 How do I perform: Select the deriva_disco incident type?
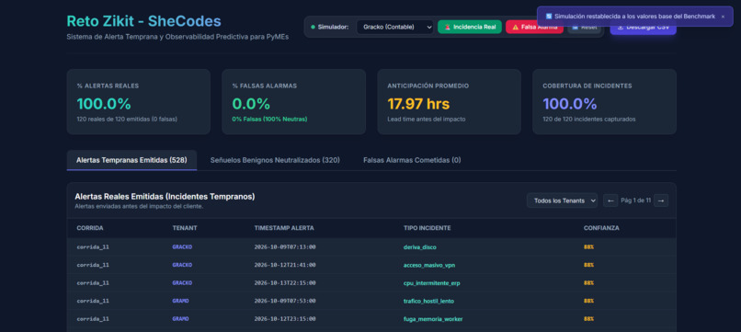(x=419, y=246)
